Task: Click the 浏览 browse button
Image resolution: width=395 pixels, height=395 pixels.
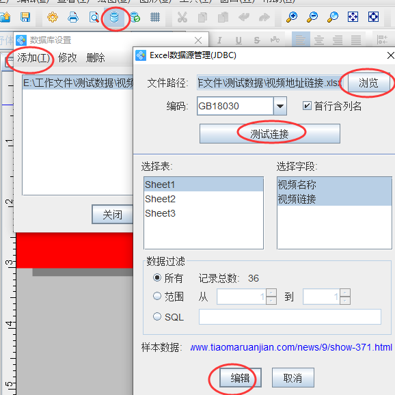Action: (x=368, y=83)
